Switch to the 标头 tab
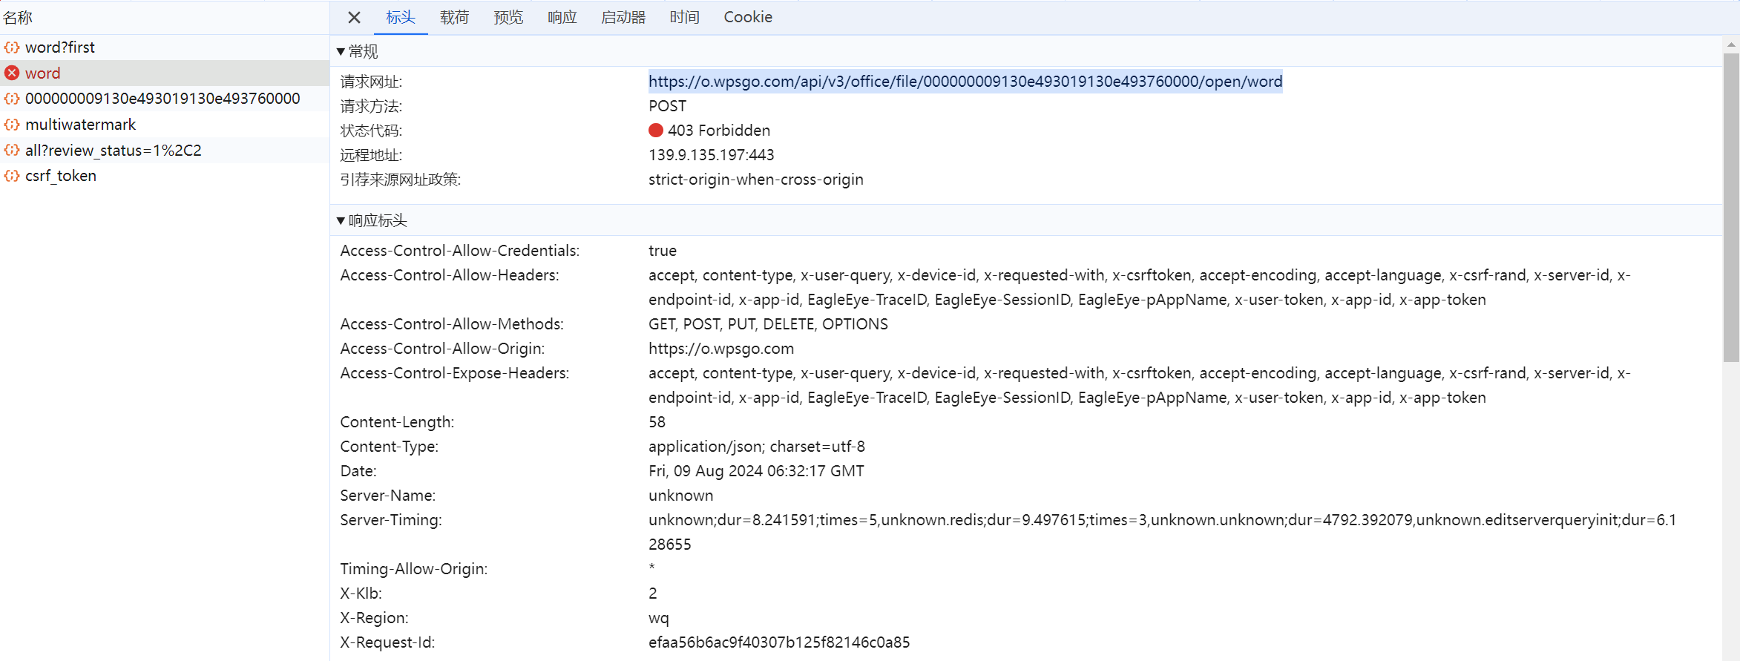This screenshot has width=1740, height=661. 401,17
